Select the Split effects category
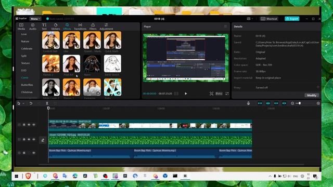Viewport: 333px width, 187px height. [24, 56]
